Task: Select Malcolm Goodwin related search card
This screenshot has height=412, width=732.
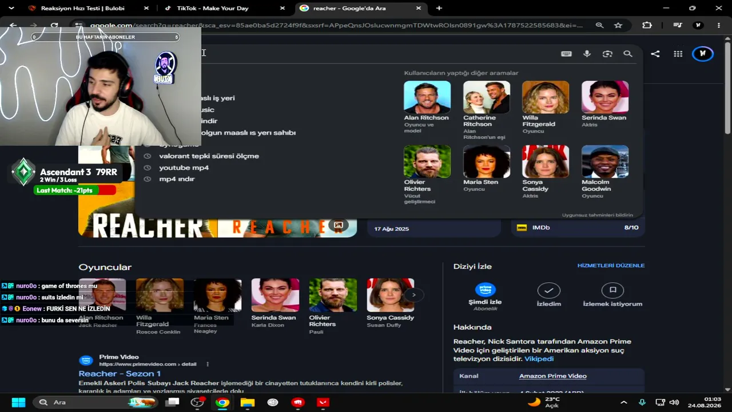Action: click(x=604, y=172)
